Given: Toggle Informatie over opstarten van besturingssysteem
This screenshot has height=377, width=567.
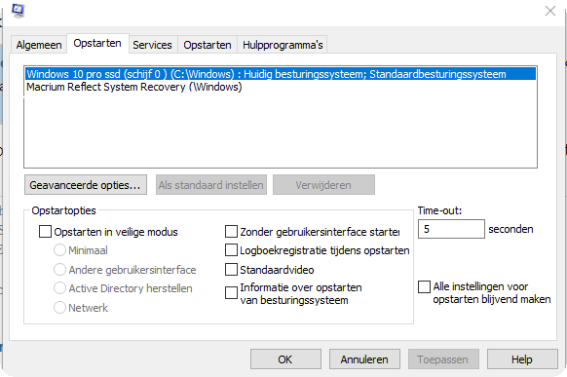Looking at the screenshot, I should coord(232,293).
